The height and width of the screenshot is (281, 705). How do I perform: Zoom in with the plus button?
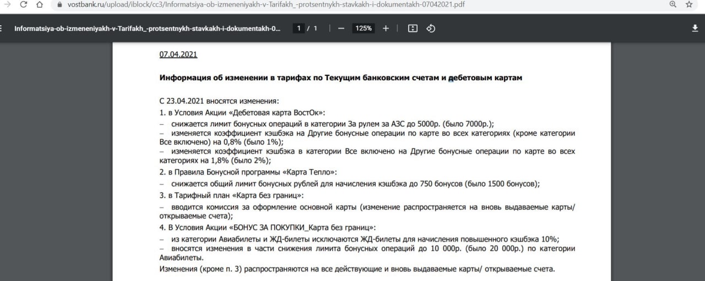point(386,29)
